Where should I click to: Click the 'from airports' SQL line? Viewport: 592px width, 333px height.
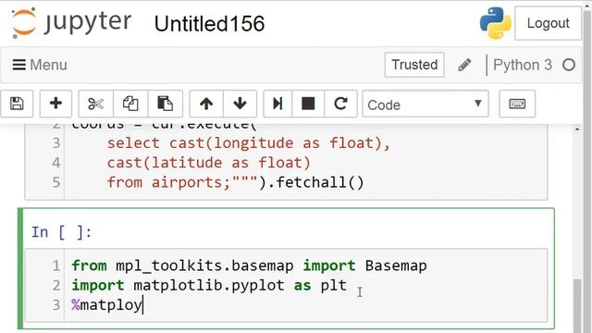[236, 182]
